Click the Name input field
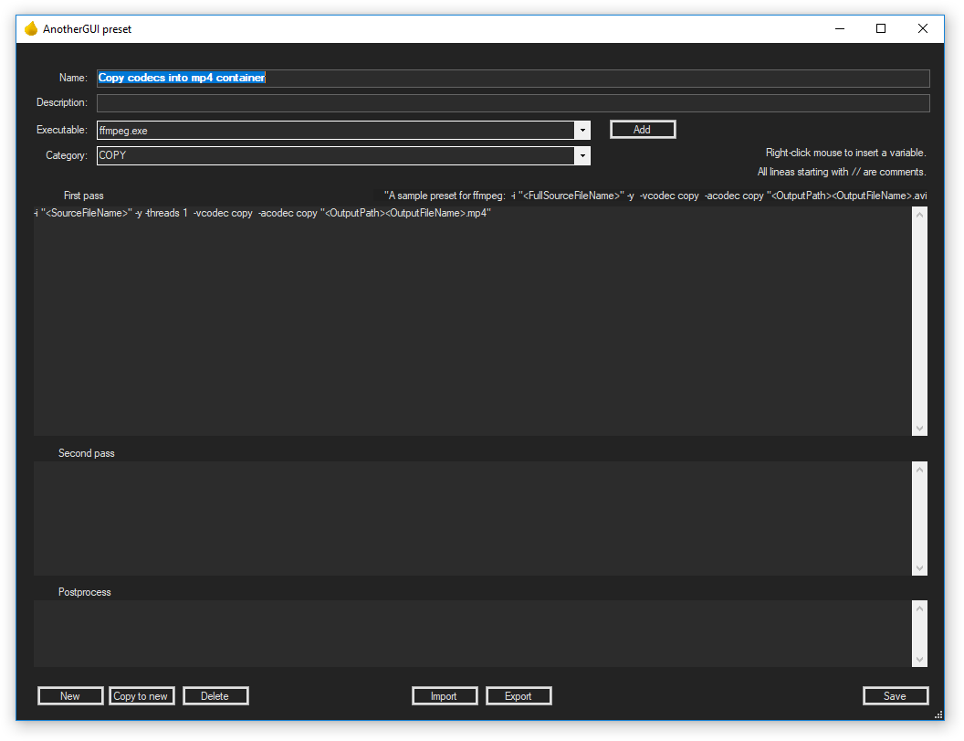The width and height of the screenshot is (964, 741). (x=513, y=79)
